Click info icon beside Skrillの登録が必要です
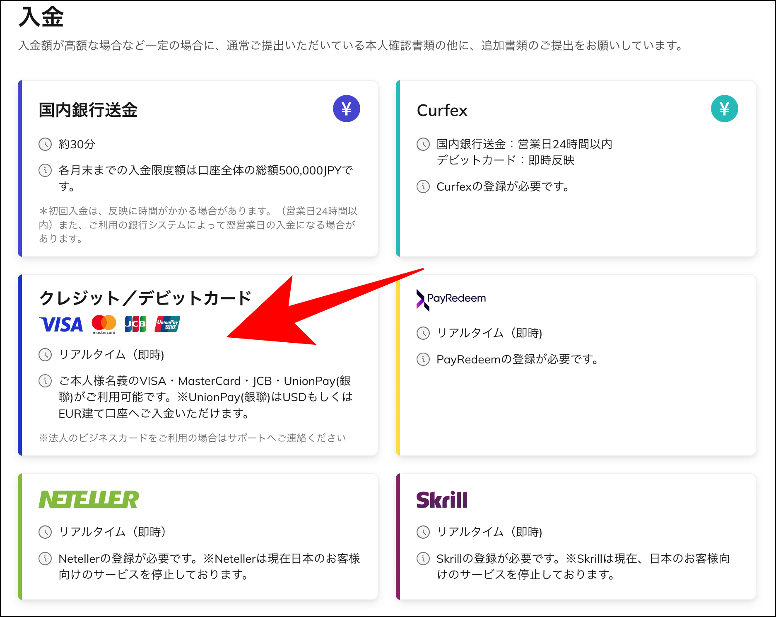Image resolution: width=776 pixels, height=617 pixels. coord(423,559)
